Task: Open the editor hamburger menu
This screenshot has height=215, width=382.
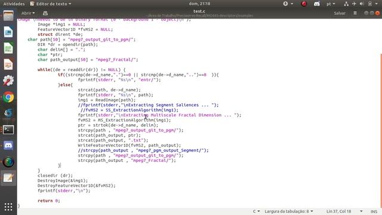Action: 355,13
